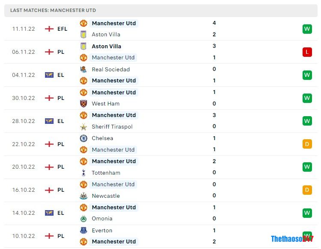The height and width of the screenshot is (249, 321).
Task: Click the England flag on 22.10.22 row
Action: pos(49,144)
